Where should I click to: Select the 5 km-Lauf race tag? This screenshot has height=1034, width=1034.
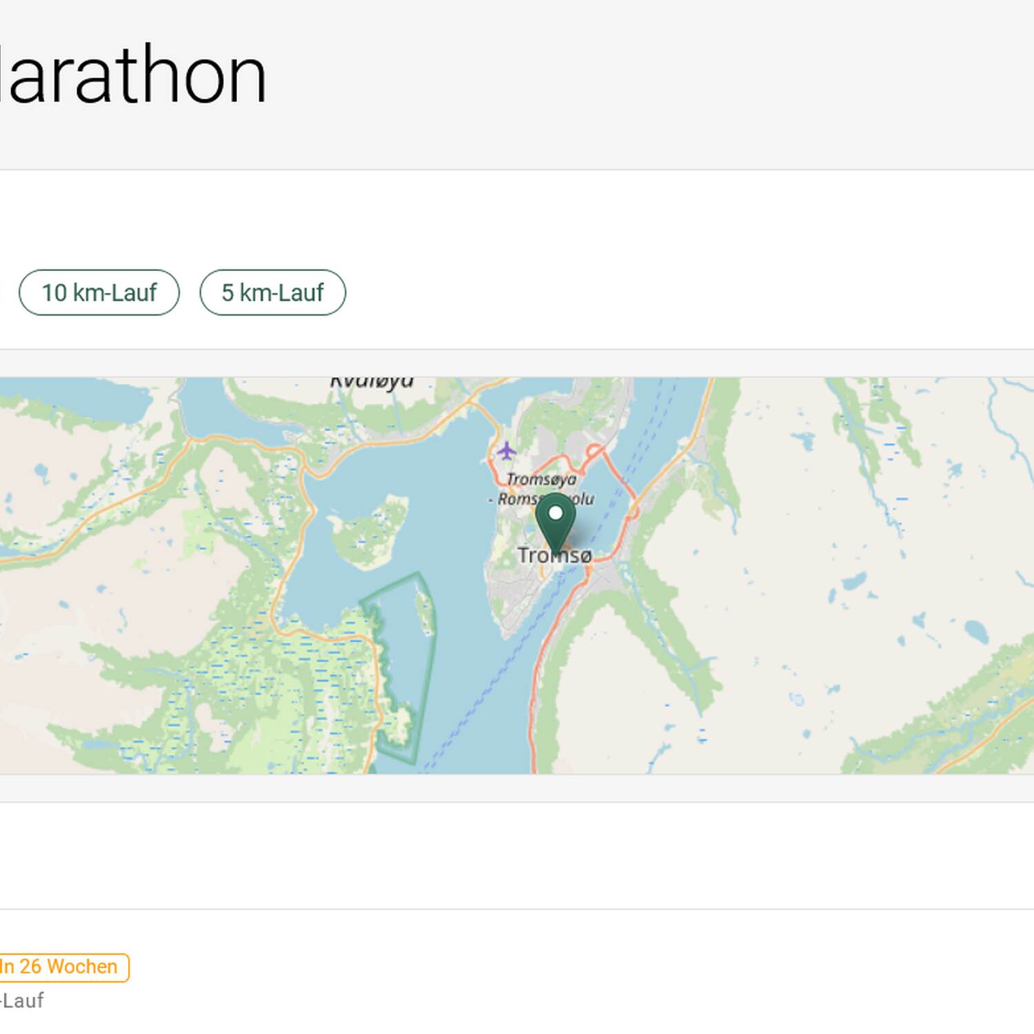click(x=272, y=293)
